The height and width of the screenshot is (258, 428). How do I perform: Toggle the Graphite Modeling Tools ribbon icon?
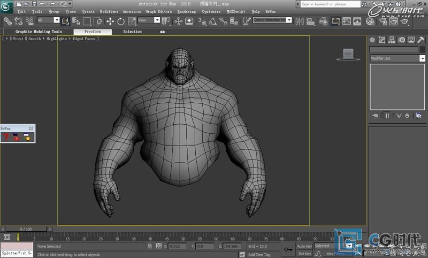[x=336, y=21]
